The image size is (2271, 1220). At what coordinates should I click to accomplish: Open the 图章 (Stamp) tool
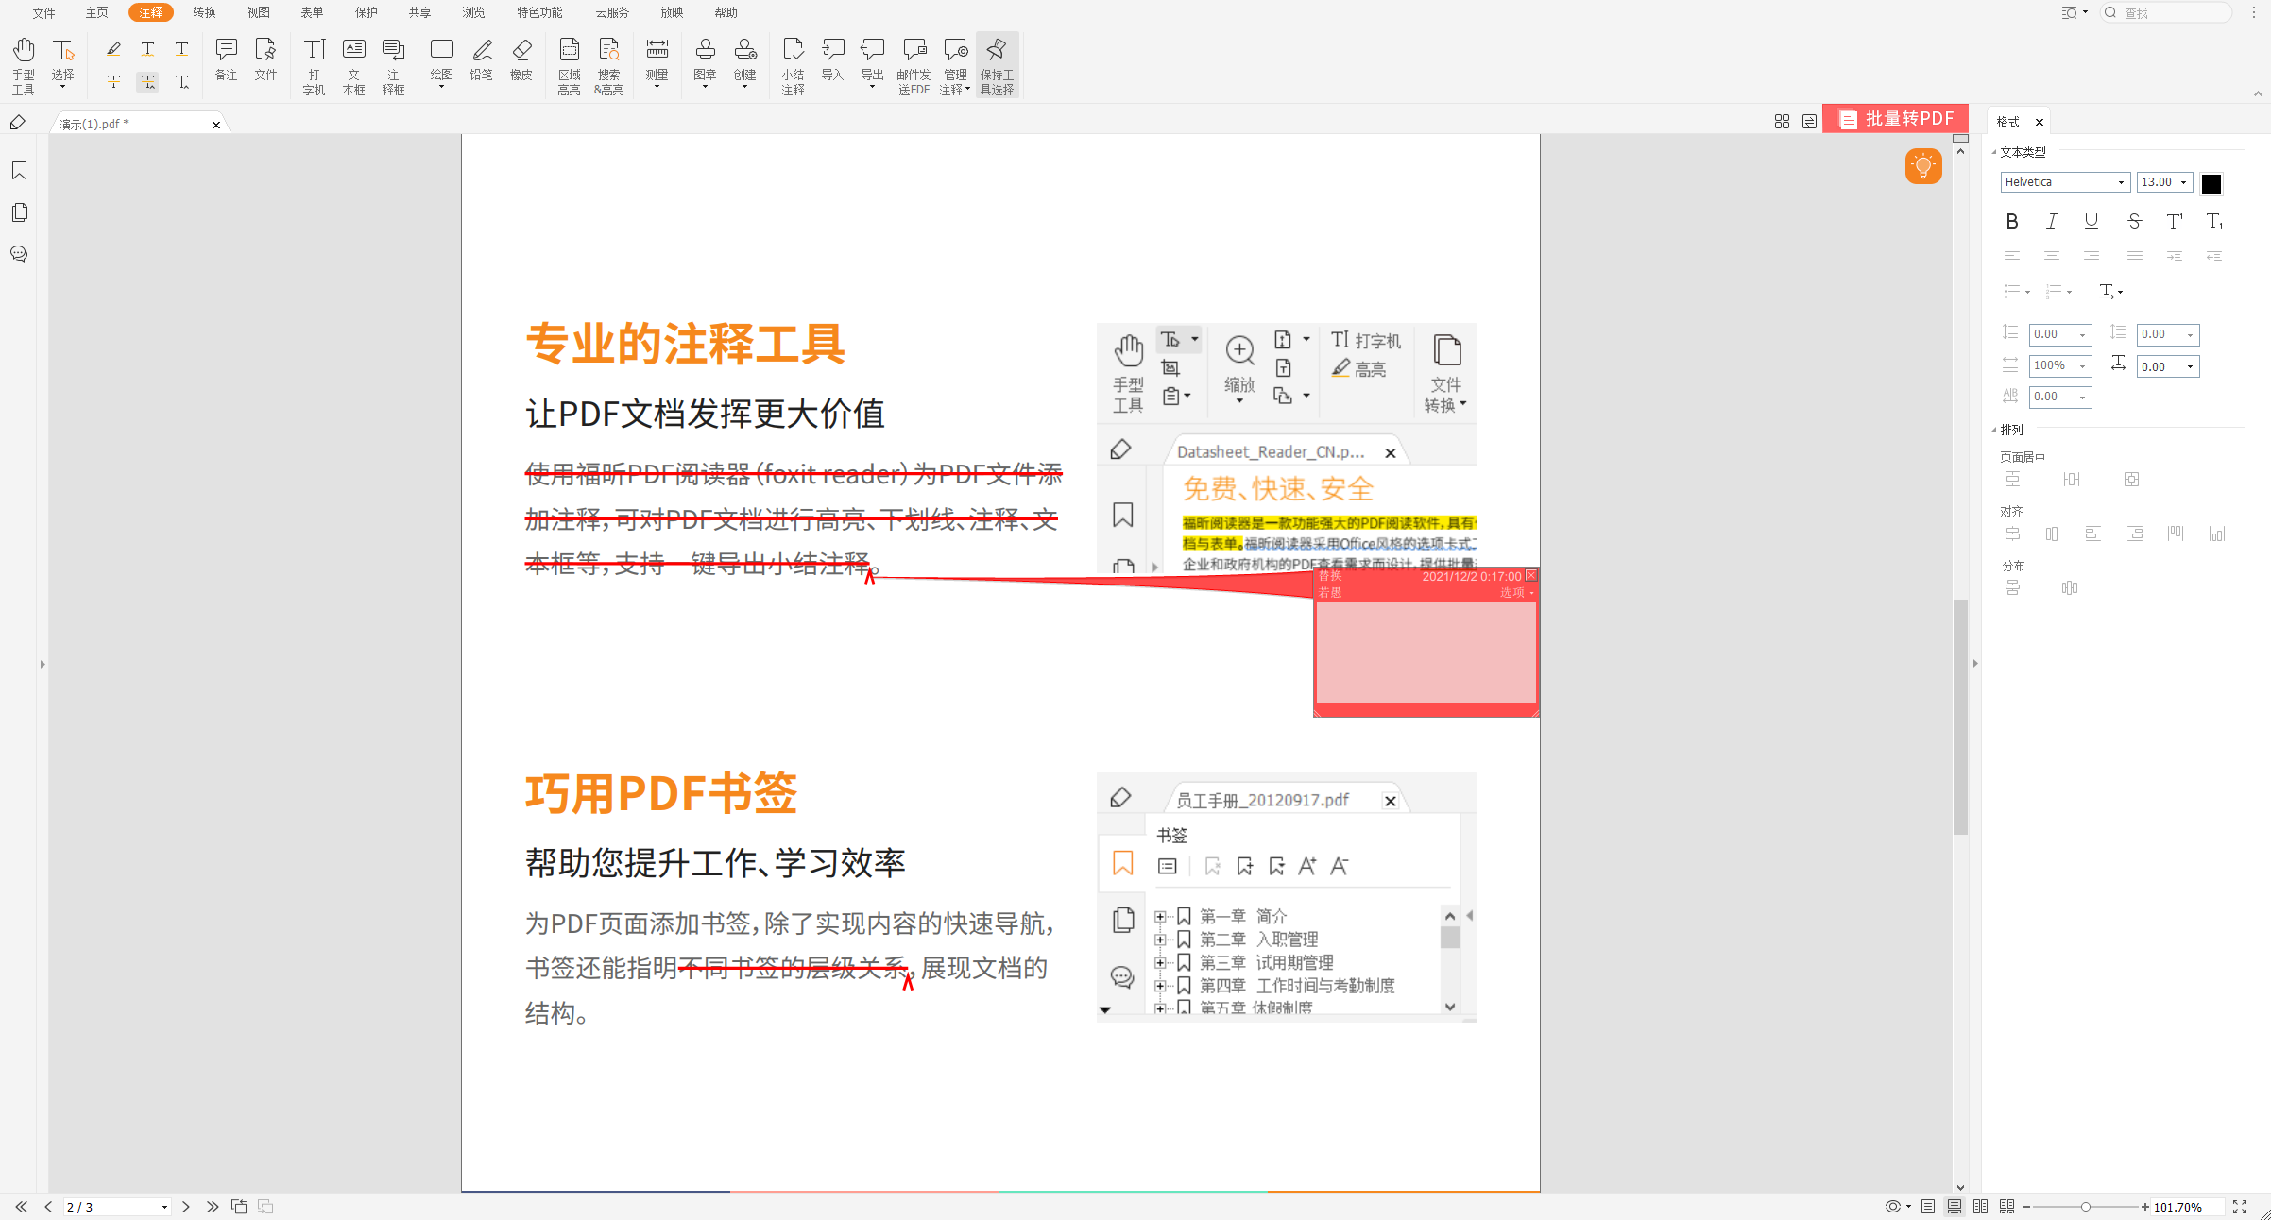pyautogui.click(x=705, y=64)
